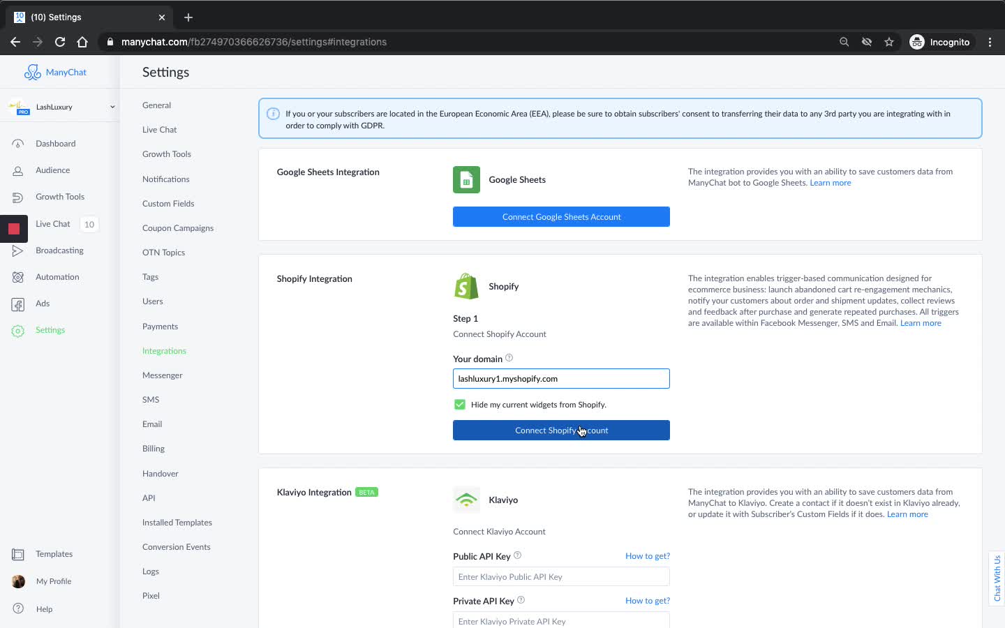1005x628 pixels.
Task: Select Coupon Campaigns settings item
Action: click(178, 228)
